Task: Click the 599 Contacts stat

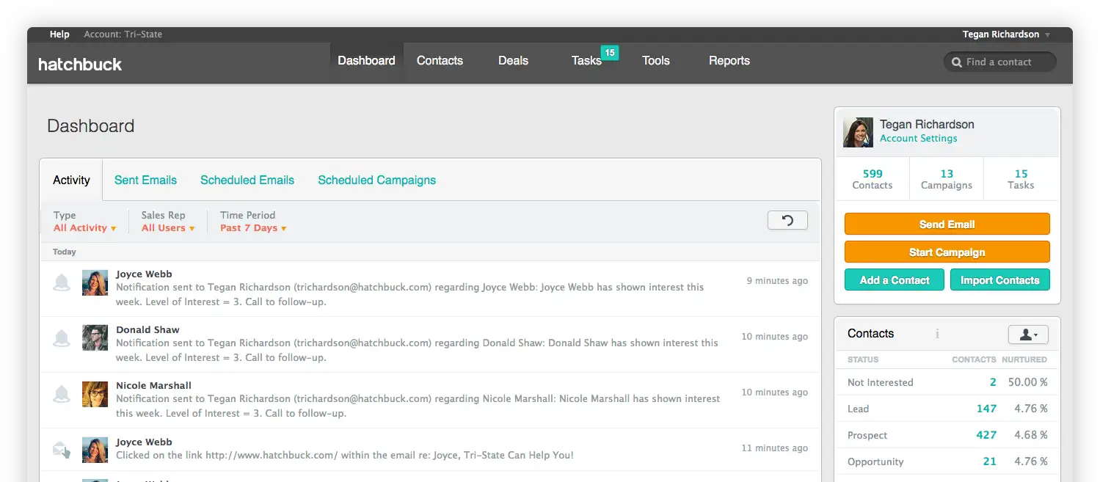Action: coord(873,179)
